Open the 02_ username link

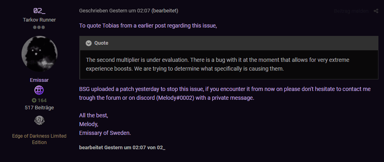point(39,10)
